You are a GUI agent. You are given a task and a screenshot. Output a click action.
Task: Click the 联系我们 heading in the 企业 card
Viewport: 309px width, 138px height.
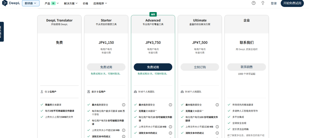247,43
